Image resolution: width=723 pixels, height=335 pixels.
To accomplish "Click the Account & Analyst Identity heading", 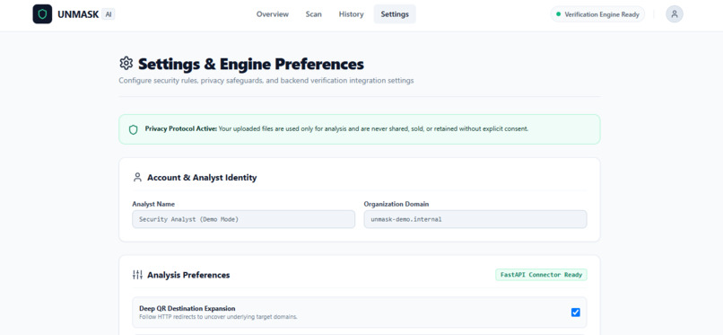I will 202,178.
